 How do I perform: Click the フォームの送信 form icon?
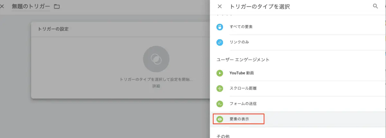(220, 104)
